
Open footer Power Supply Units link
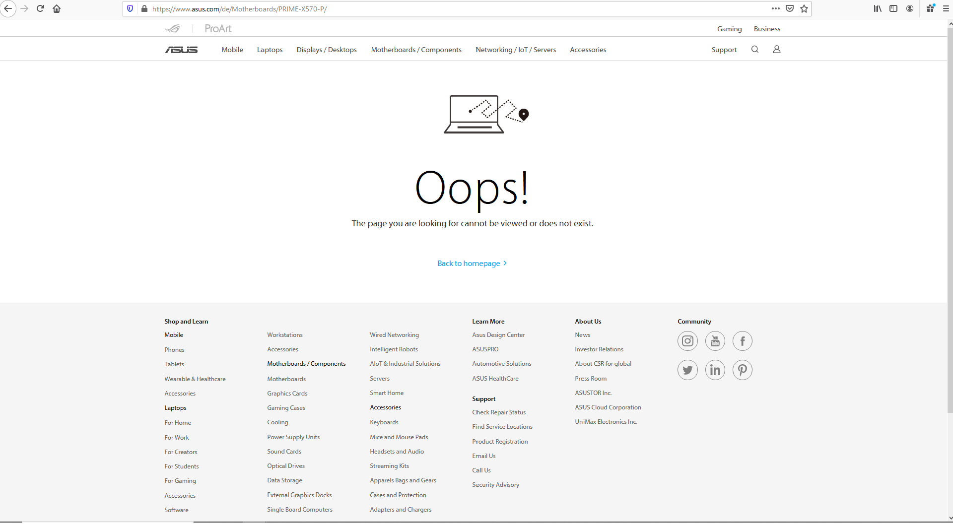[x=293, y=437]
